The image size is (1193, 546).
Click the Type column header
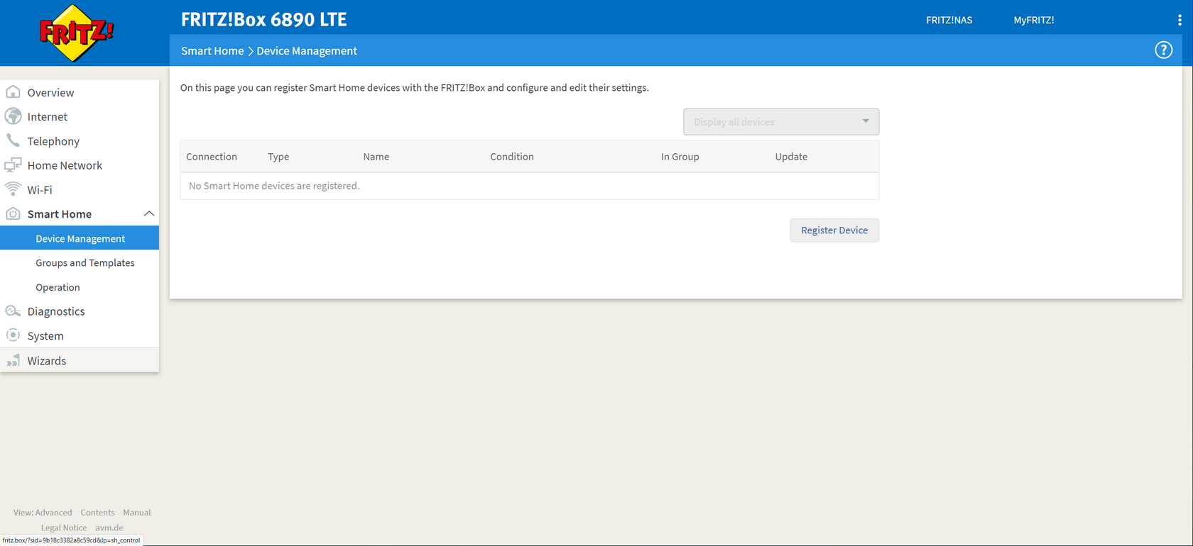[278, 157]
